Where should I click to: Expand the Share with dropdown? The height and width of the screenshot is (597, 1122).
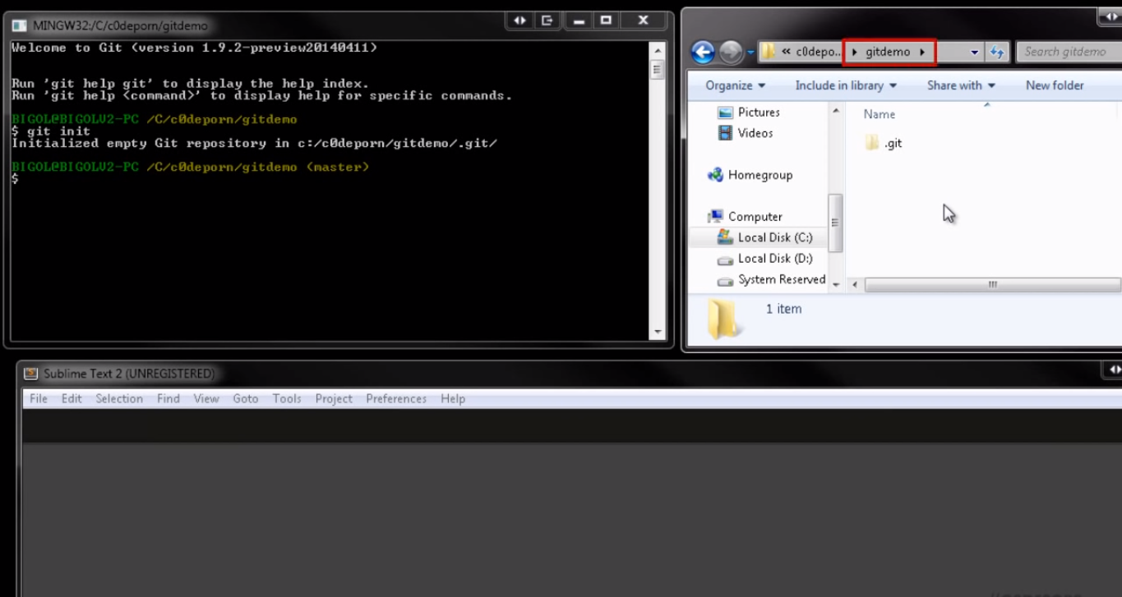(x=961, y=85)
